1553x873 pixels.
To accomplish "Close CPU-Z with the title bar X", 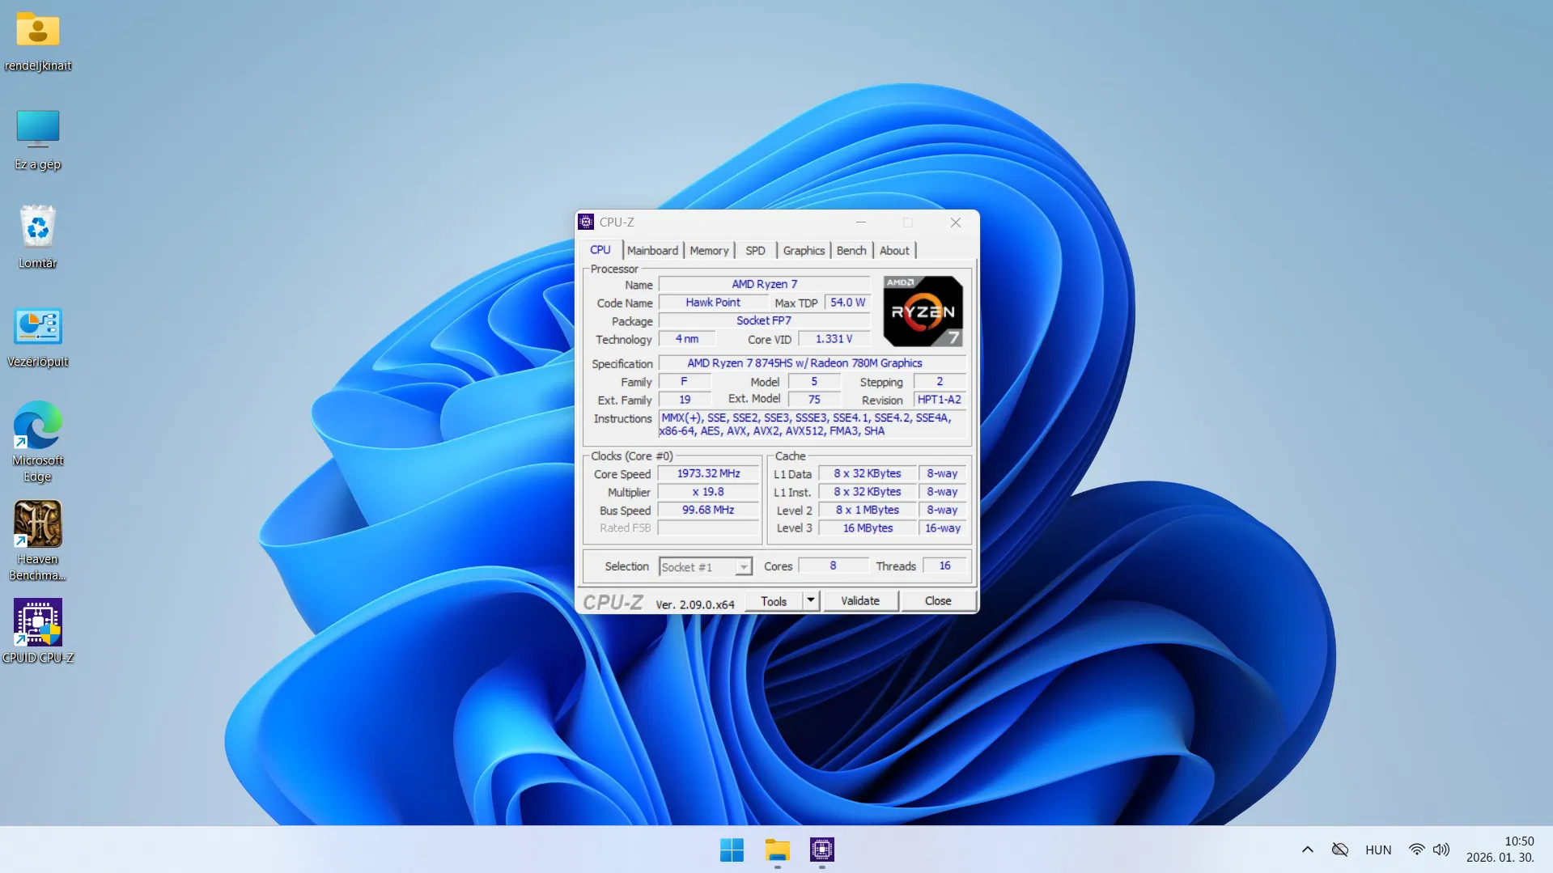I will pos(956,222).
